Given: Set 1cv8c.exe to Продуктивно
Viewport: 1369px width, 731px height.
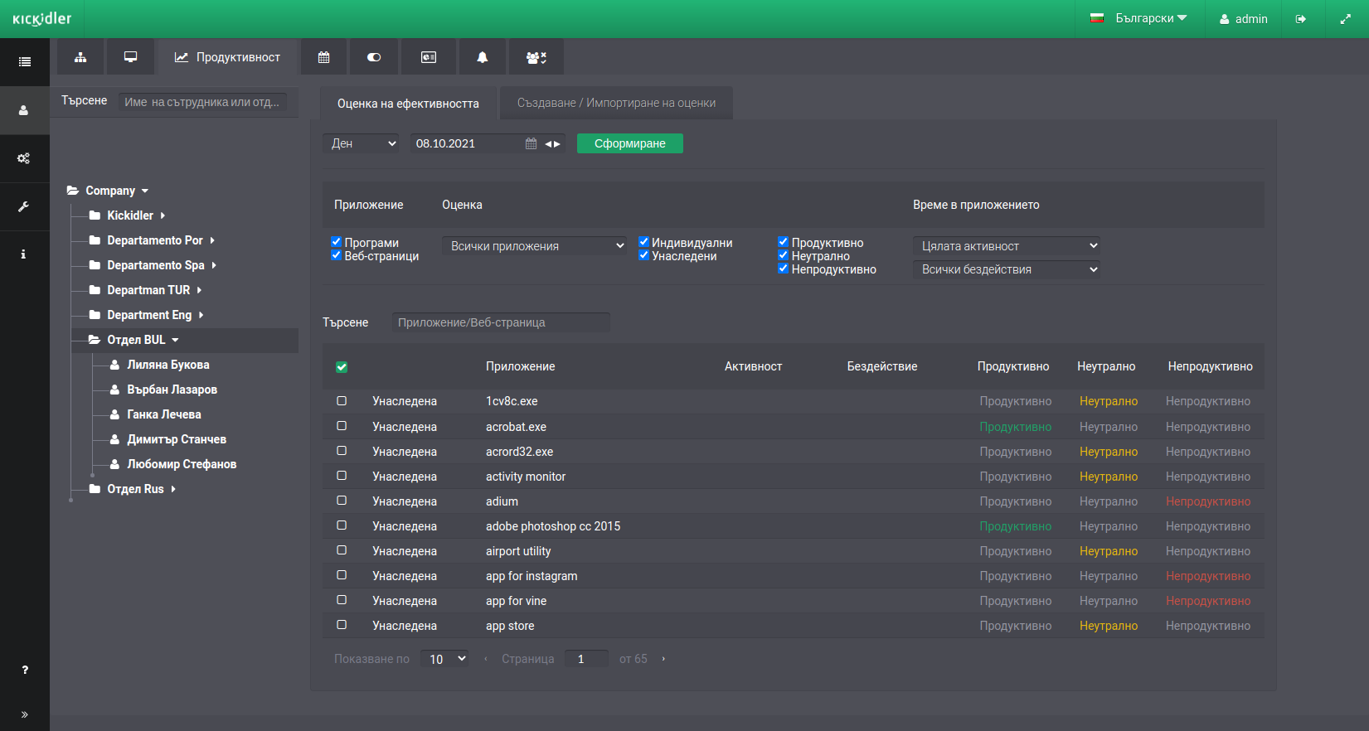Looking at the screenshot, I should [1015, 401].
